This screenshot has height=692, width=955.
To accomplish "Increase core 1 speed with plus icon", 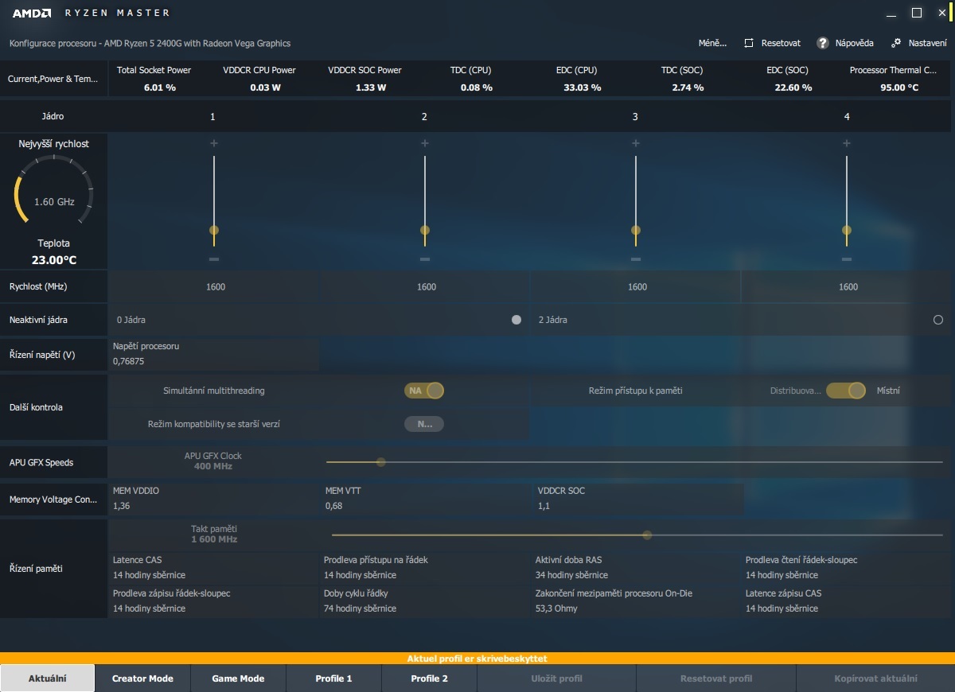I will pyautogui.click(x=213, y=143).
